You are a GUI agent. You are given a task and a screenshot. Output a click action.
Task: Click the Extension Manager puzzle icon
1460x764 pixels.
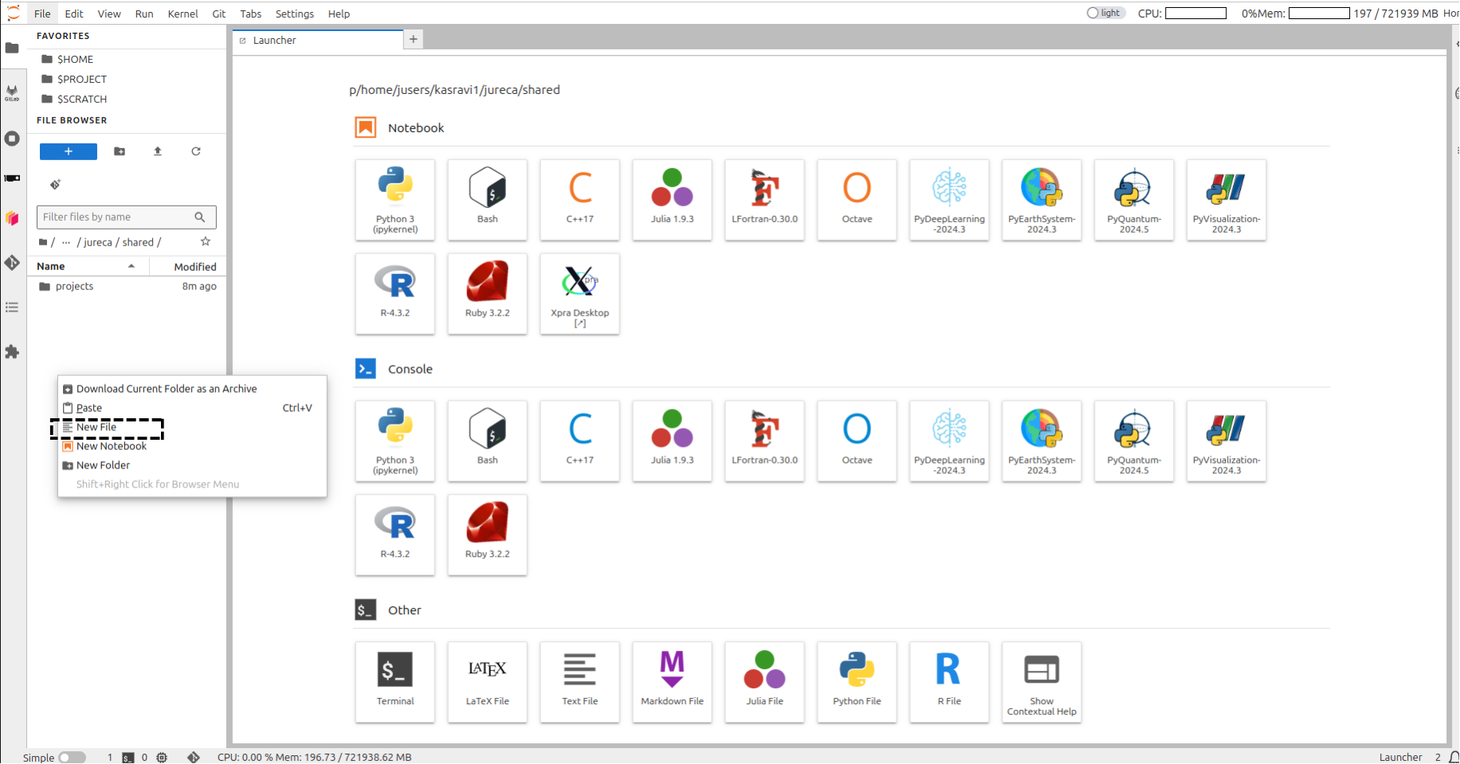point(12,351)
